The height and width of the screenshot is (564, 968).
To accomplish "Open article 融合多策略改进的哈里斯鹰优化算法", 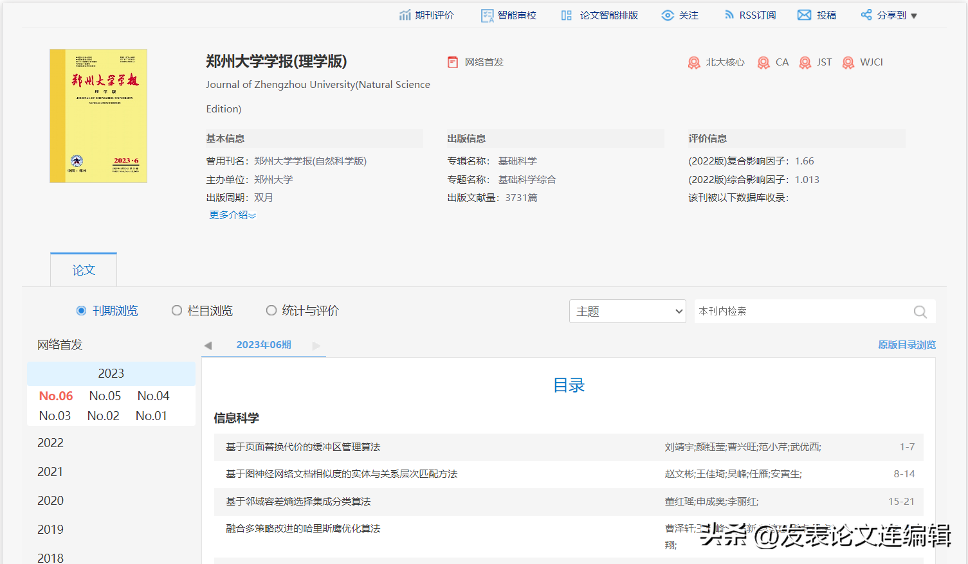I will pyautogui.click(x=303, y=529).
